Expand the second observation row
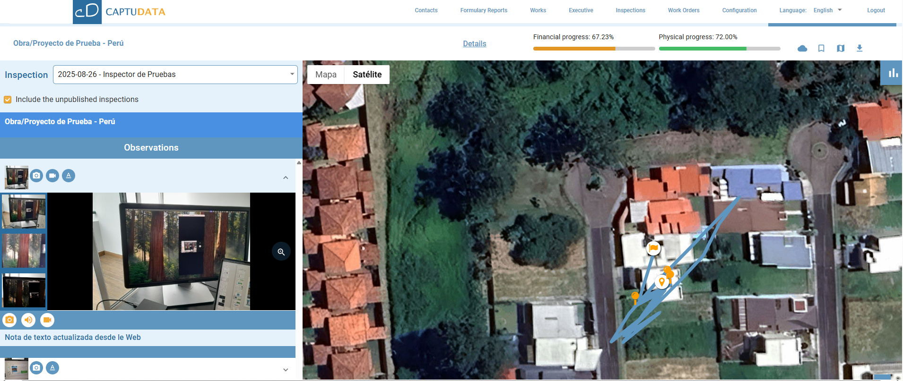The height and width of the screenshot is (381, 903). 286,370
